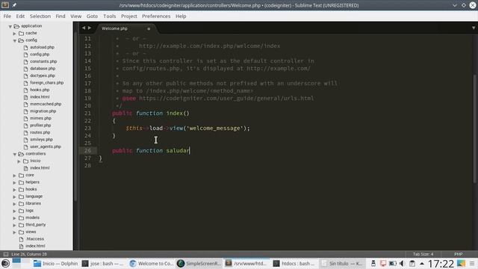Expand the core folder
The width and height of the screenshot is (478, 269).
click(x=15, y=176)
